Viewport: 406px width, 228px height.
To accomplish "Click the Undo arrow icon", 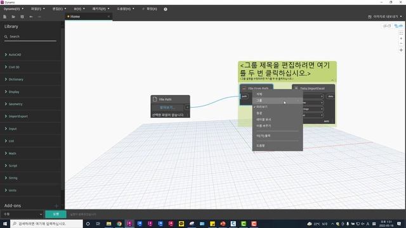I will tap(31, 17).
